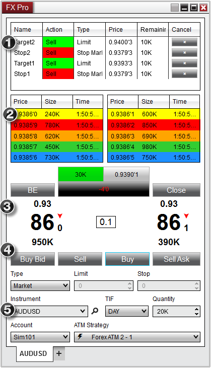Click the Buy button

[x=127, y=259]
